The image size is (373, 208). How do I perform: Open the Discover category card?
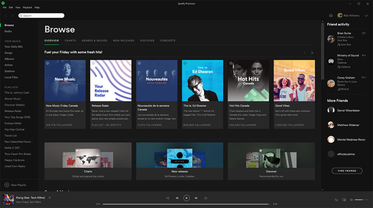(271, 161)
